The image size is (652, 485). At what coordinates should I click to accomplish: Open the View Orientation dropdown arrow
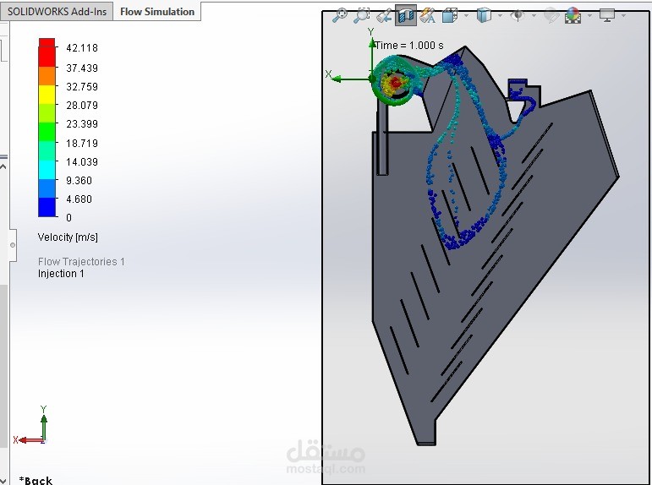click(466, 16)
